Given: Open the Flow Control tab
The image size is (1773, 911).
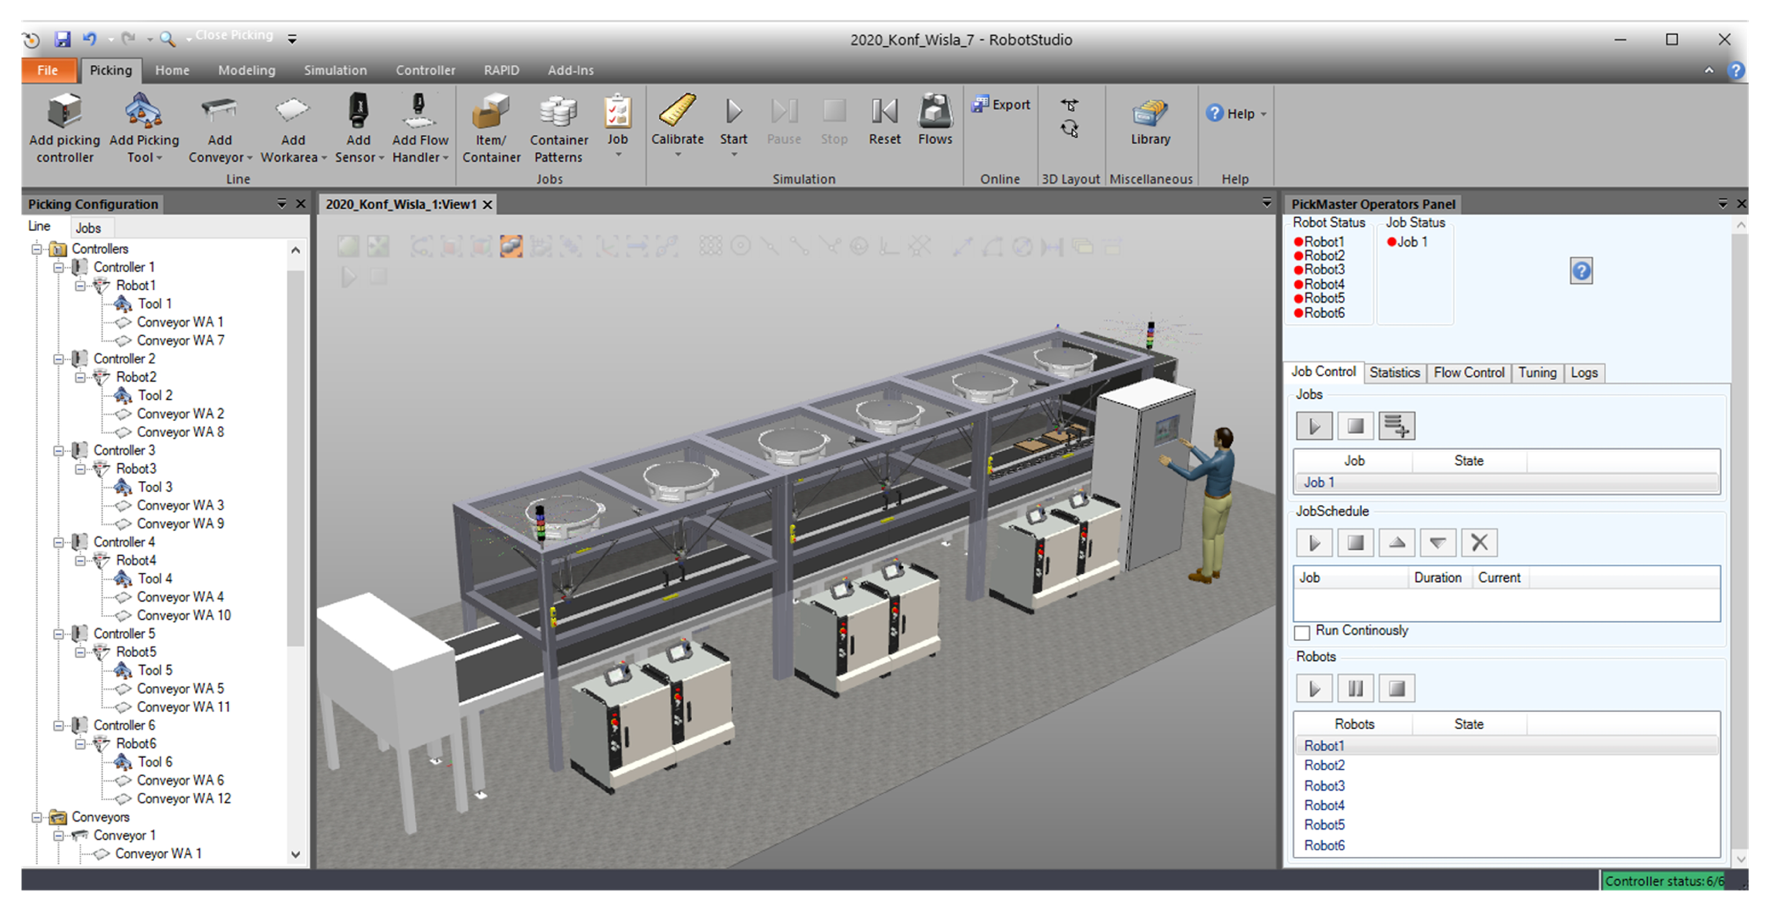Looking at the screenshot, I should 1468,373.
